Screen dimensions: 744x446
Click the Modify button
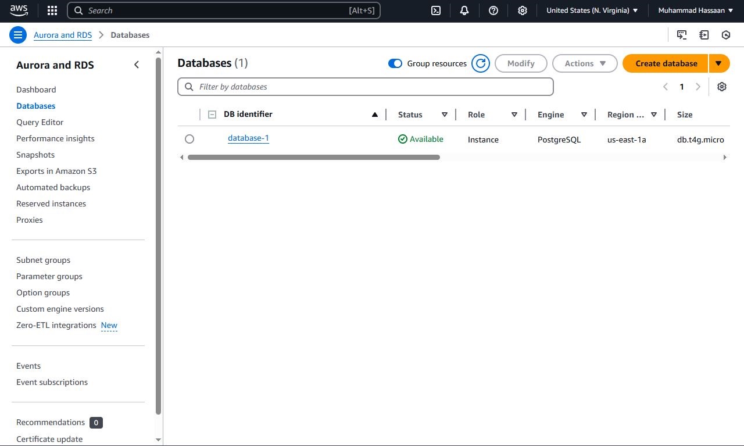point(521,63)
